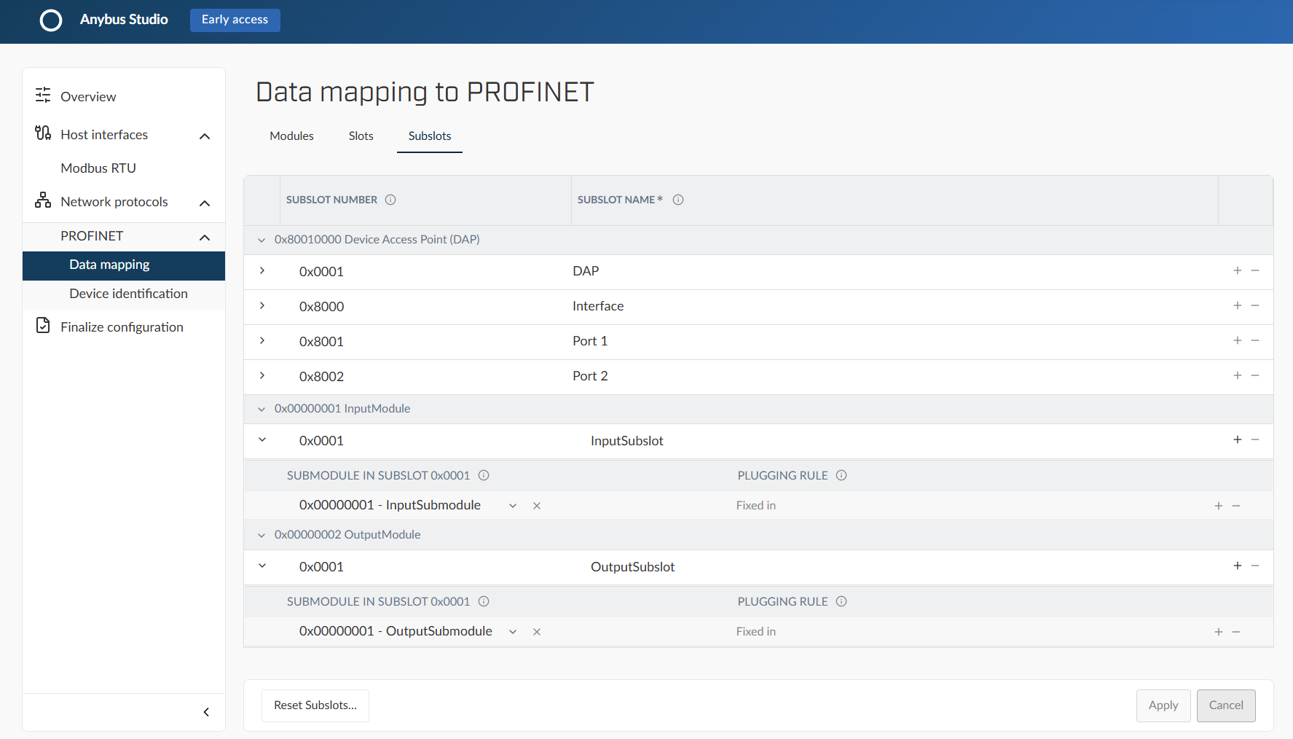1293x739 pixels.
Task: Add subslot after InputSubslot row
Action: (x=1237, y=439)
